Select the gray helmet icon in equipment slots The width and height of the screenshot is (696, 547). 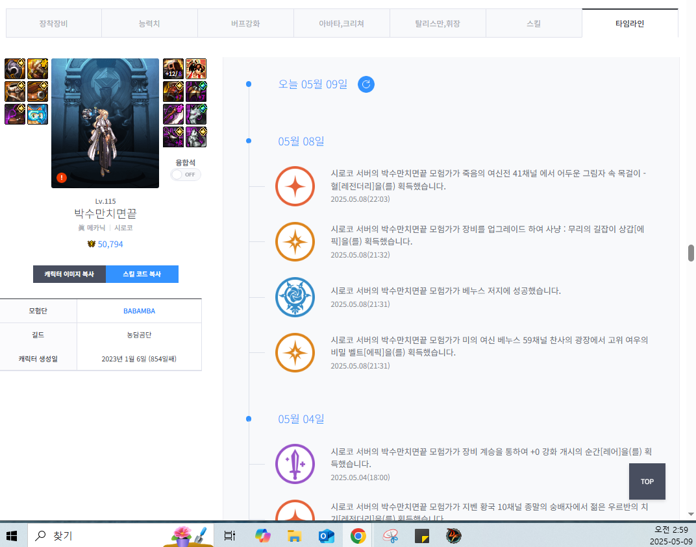pos(15,69)
